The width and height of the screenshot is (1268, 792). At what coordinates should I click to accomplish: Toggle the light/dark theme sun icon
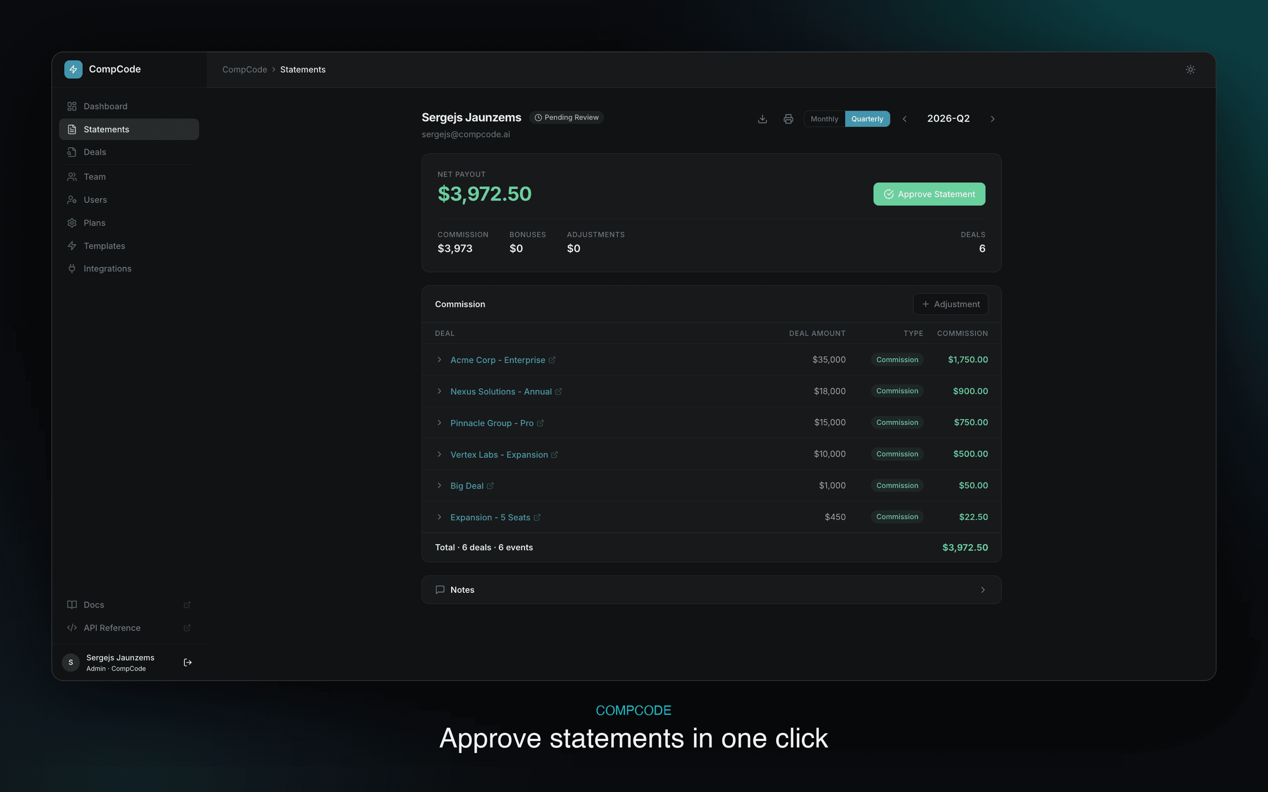tap(1190, 70)
